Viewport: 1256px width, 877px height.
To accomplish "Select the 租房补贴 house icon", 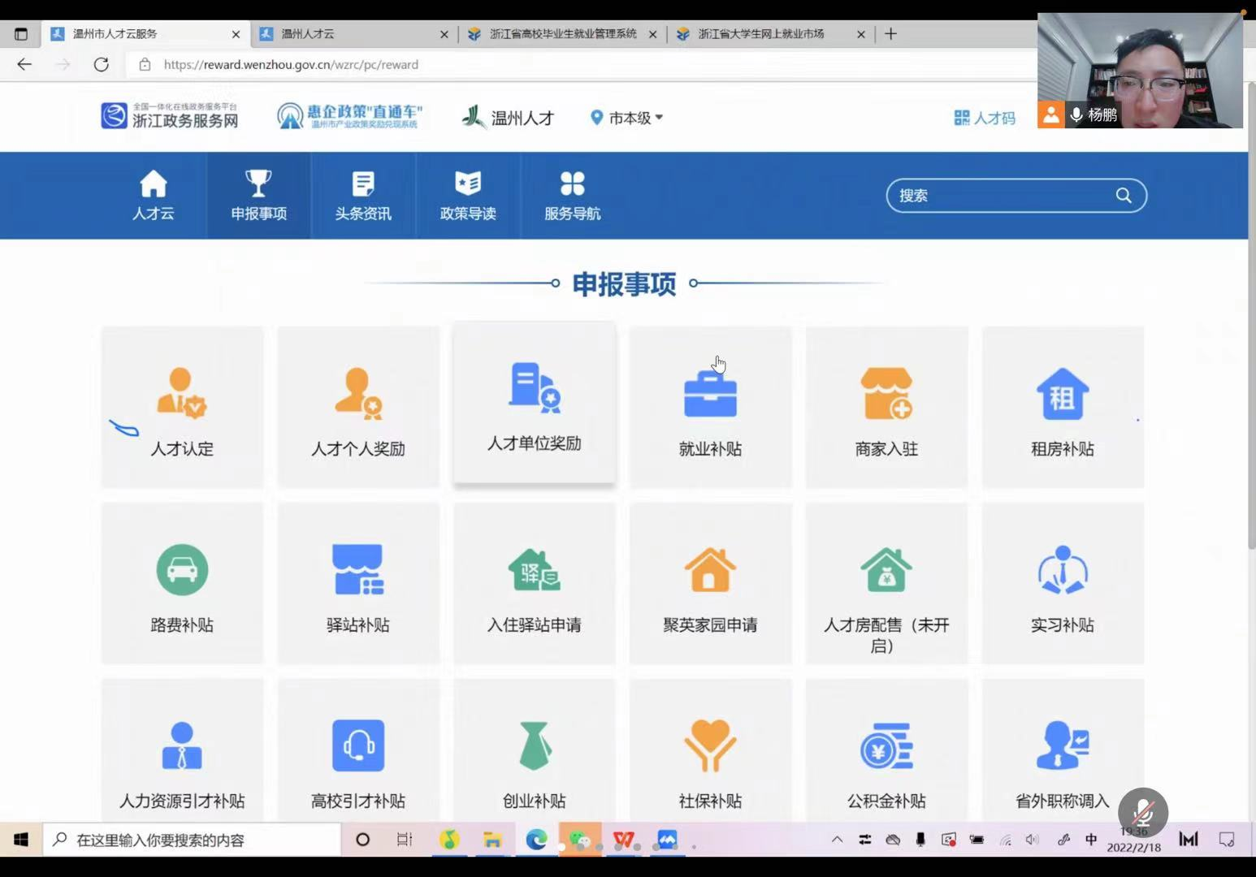I will pos(1062,394).
